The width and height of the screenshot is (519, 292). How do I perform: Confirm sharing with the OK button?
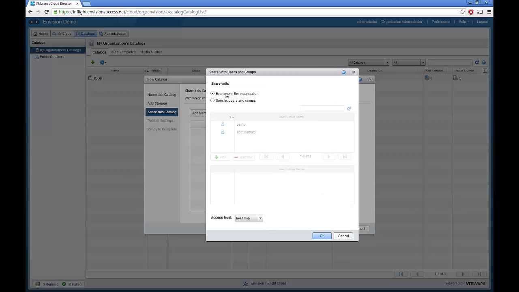pyautogui.click(x=322, y=236)
